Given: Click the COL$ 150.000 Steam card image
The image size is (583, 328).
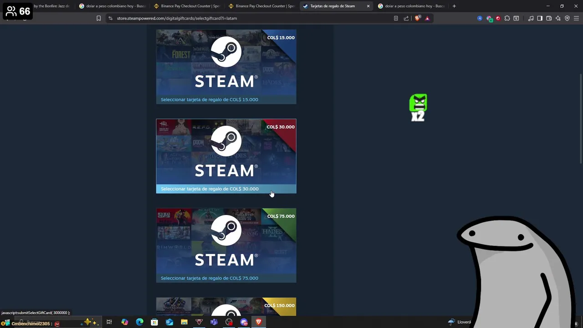Looking at the screenshot, I should tap(226, 307).
